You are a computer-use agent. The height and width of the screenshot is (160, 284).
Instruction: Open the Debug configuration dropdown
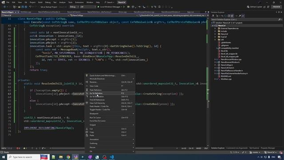(x=74, y=7)
